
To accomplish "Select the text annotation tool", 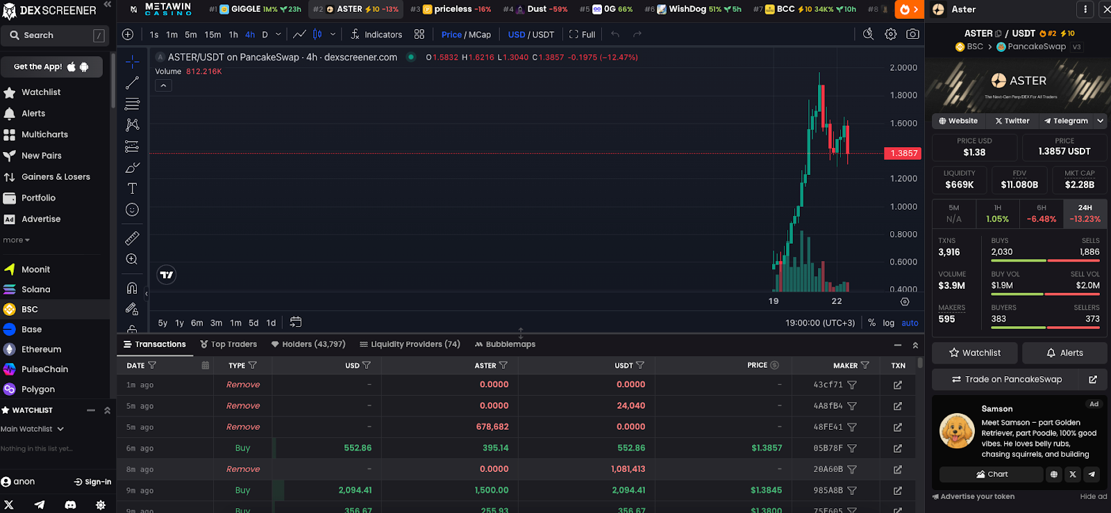I will click(132, 188).
